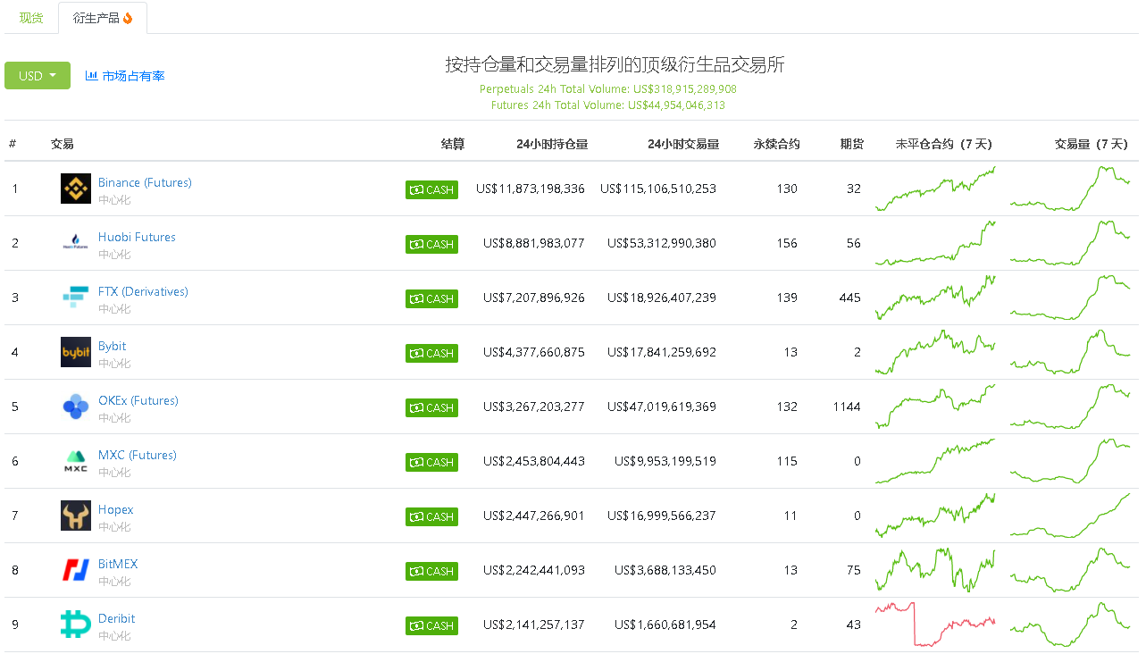The image size is (1146, 654).
Task: Sort by the 交易 column header
Action: tap(63, 143)
